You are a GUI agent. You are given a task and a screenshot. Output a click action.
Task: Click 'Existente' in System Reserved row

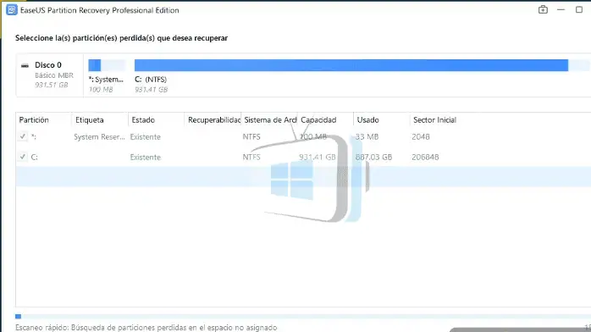[146, 137]
